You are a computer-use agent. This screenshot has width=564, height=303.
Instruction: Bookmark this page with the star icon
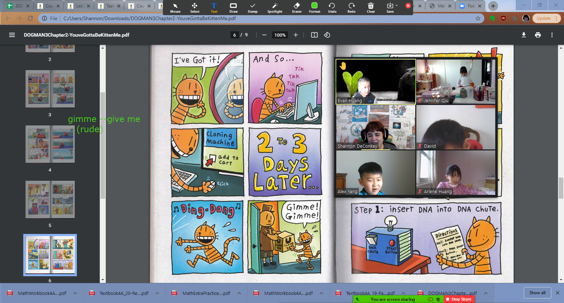pos(478,18)
